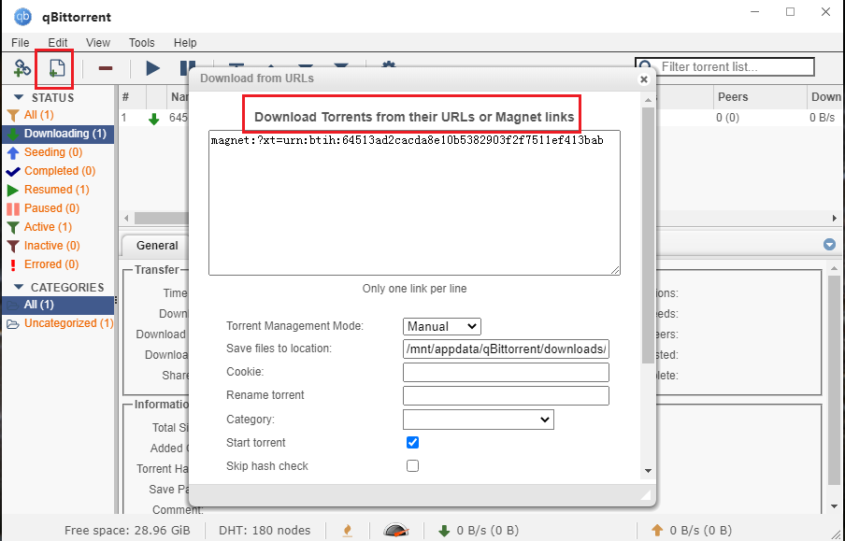Click the red Remove torrent icon
Screen dimensions: 845x541
106,68
